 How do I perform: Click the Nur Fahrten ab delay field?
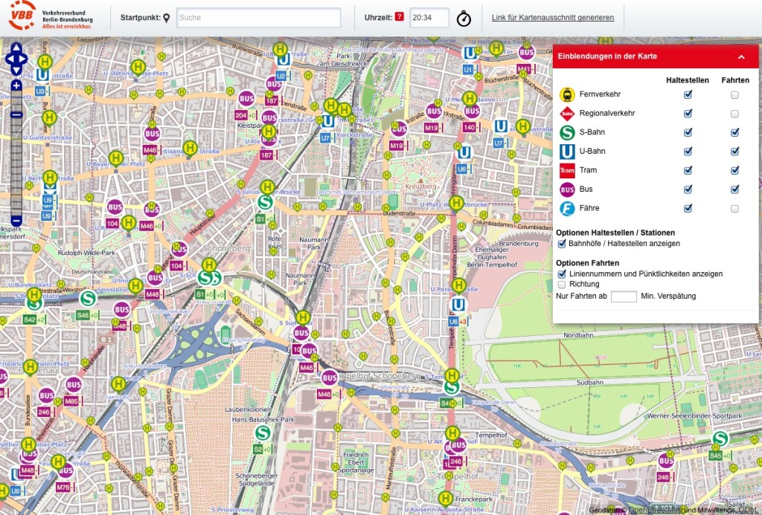click(624, 296)
